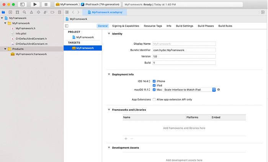
Task: Switch to Build Settings tab
Action: (185, 26)
